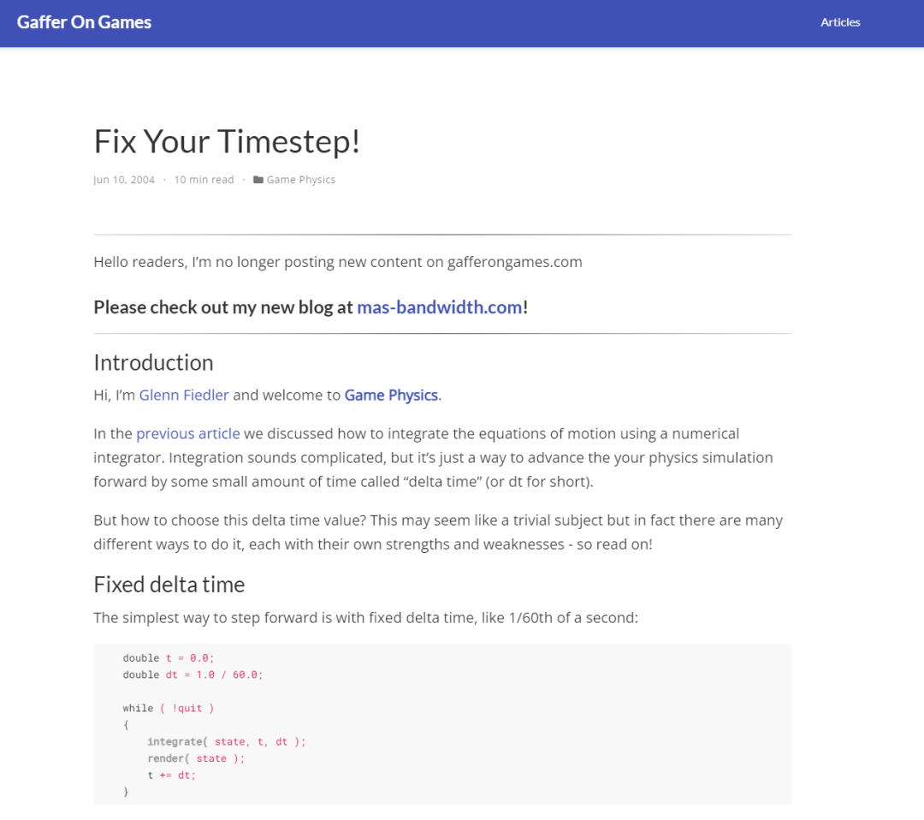The height and width of the screenshot is (820, 924).
Task: Follow the bold Game Physics link in Introduction
Action: (391, 395)
